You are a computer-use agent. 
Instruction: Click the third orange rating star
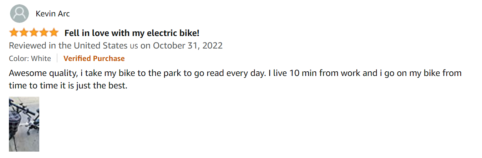coord(34,33)
